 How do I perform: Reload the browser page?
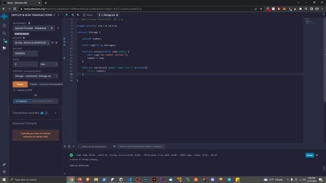click(x=15, y=9)
